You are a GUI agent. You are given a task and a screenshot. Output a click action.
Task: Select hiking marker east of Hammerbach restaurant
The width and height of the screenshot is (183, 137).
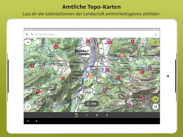pyautogui.click(x=118, y=77)
